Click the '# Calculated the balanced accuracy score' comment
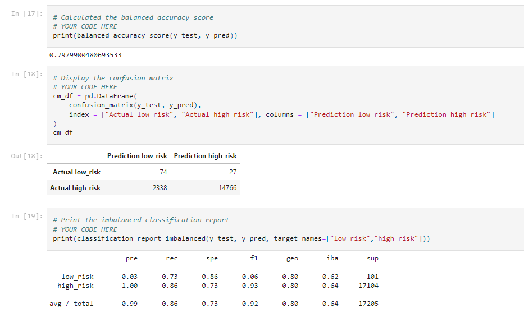The height and width of the screenshot is (317, 524). click(133, 17)
